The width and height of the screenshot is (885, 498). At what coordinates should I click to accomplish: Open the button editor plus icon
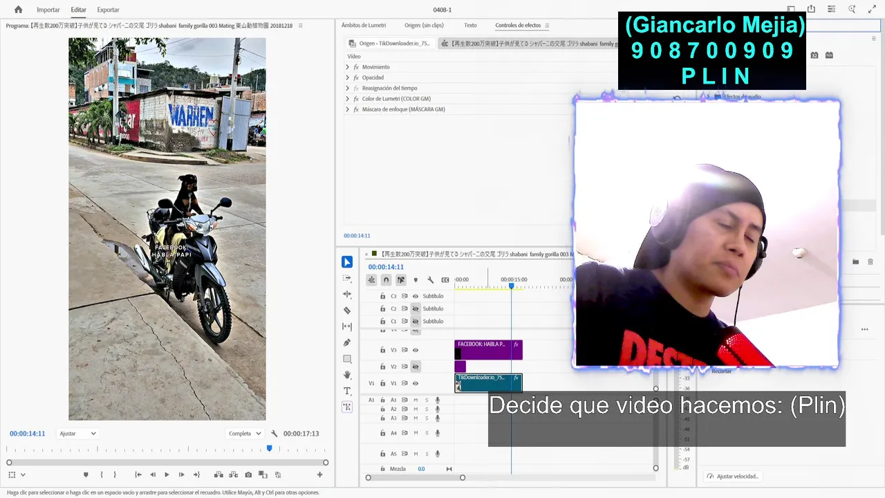coord(319,475)
